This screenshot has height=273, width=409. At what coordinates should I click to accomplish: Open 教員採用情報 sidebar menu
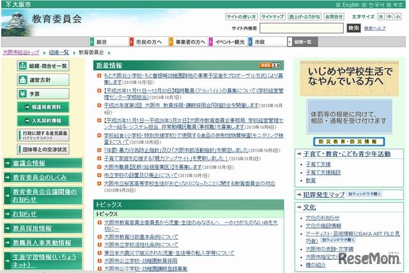coord(43,228)
